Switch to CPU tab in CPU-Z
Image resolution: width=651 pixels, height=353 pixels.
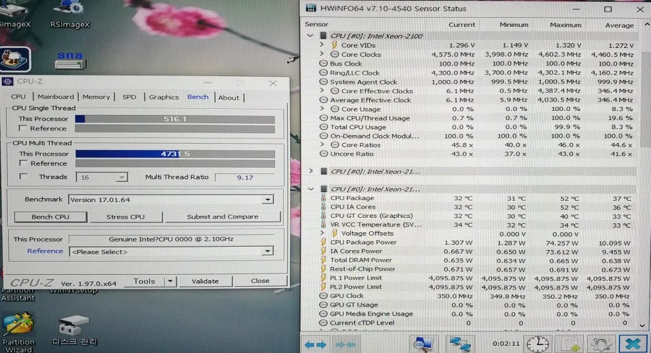(18, 96)
